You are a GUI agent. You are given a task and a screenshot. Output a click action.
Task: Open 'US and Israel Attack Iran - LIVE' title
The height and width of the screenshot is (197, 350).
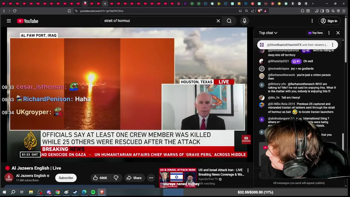coord(221,172)
